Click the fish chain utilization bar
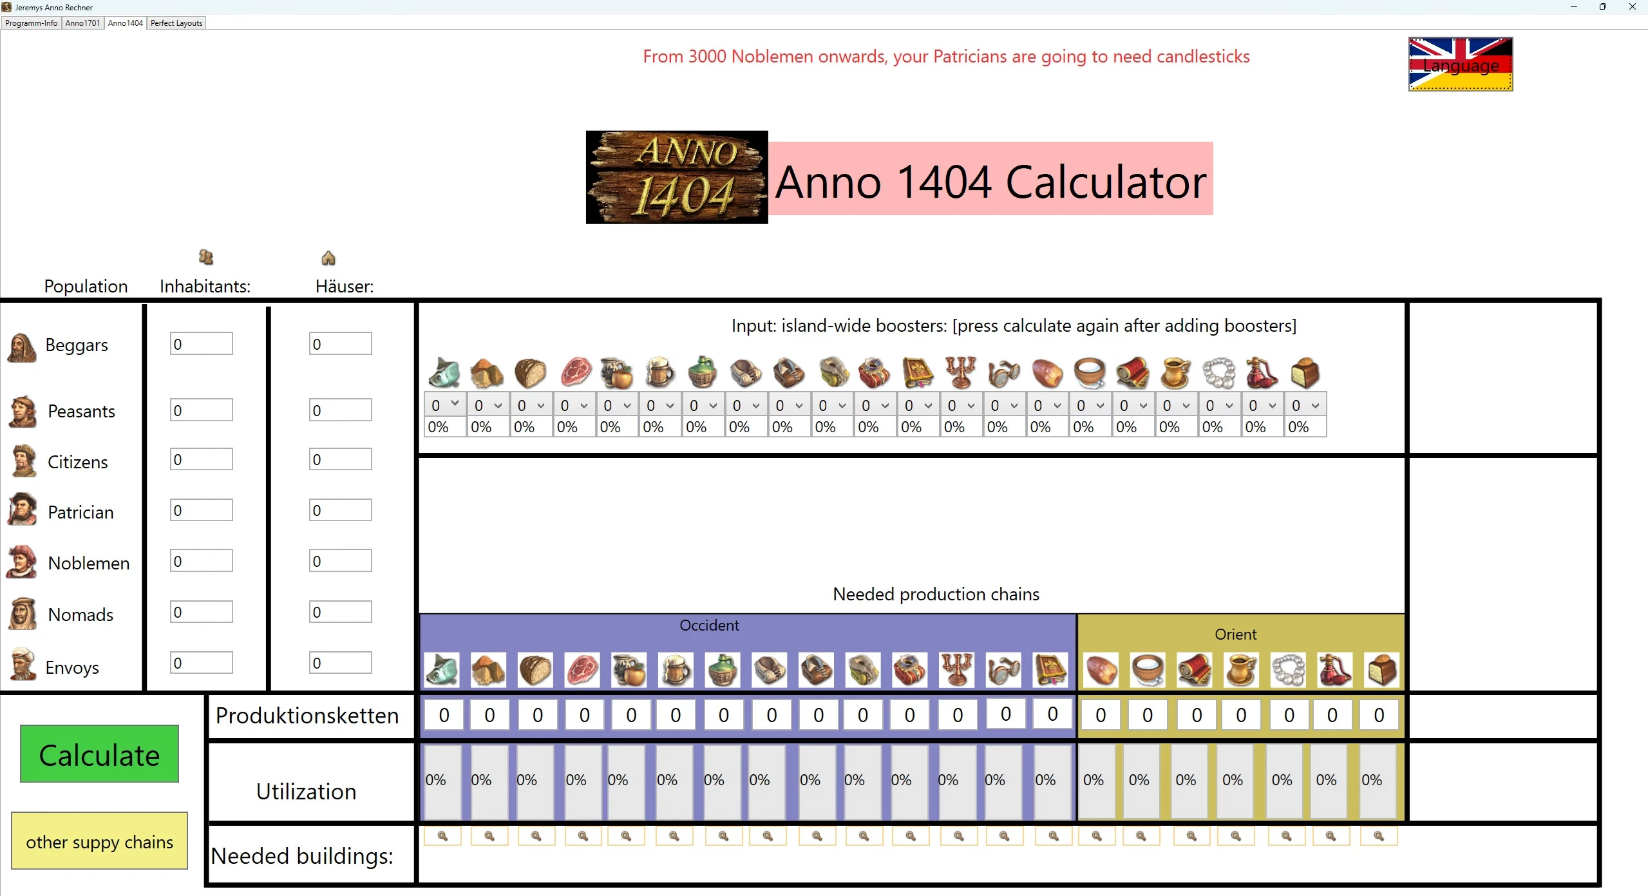 click(442, 781)
